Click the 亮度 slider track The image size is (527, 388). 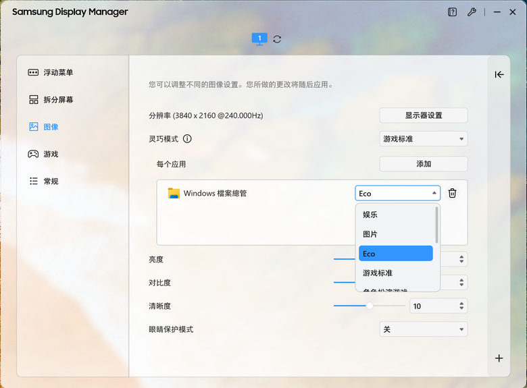click(344, 259)
